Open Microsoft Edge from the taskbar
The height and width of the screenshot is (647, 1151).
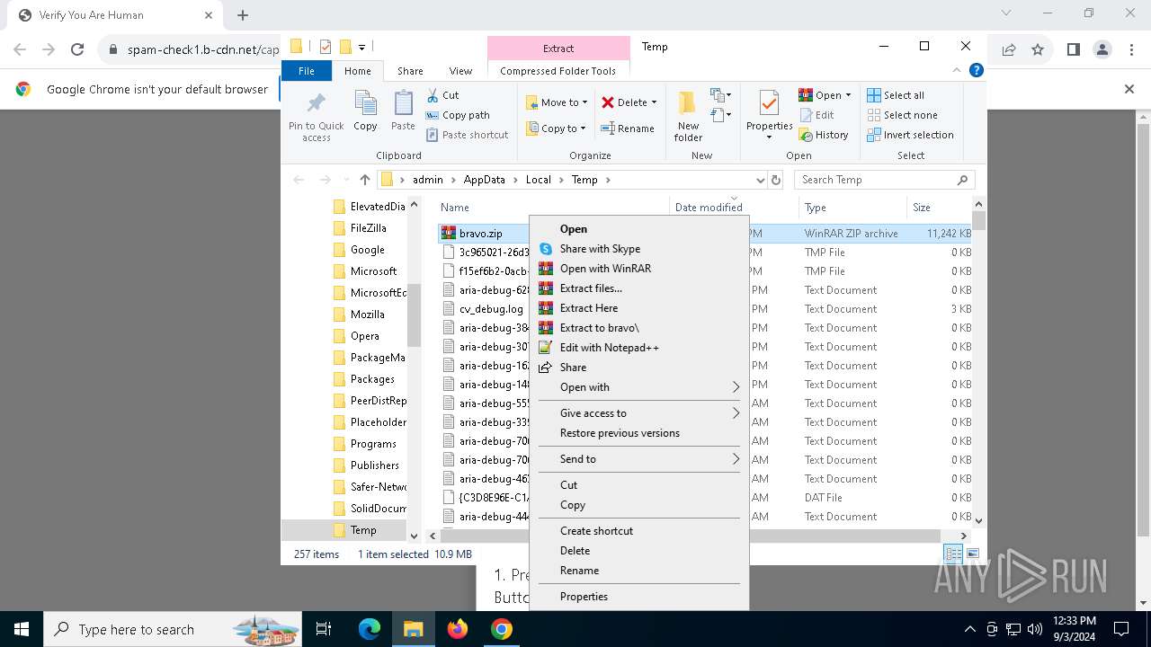coord(370,629)
